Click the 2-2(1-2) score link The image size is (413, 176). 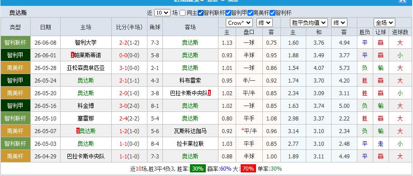coord(129,42)
